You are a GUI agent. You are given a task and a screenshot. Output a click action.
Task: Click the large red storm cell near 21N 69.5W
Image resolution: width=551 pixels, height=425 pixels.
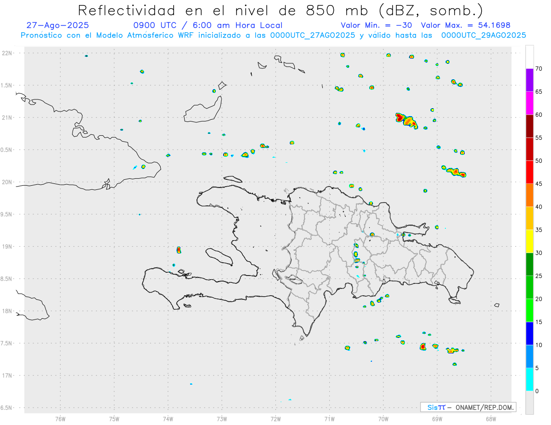coord(406,121)
